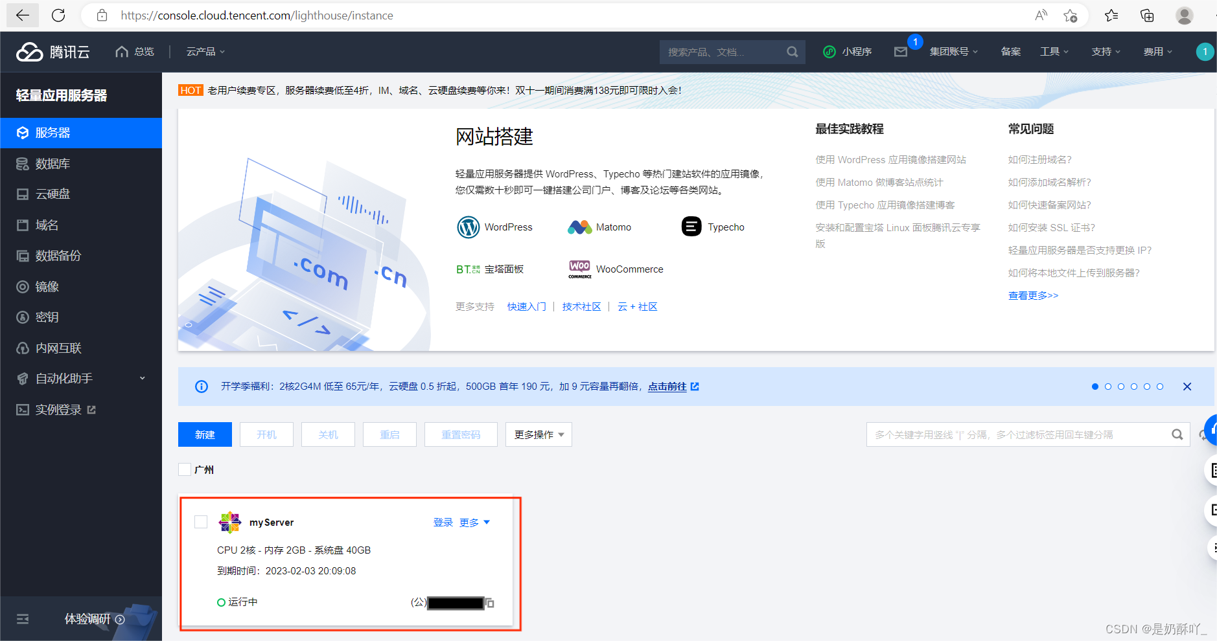
Task: Click the WooCommerce logo
Action: tap(580, 269)
